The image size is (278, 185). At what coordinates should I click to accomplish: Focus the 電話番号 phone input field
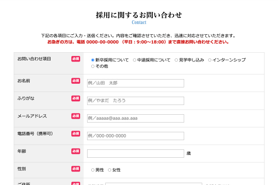135,136
